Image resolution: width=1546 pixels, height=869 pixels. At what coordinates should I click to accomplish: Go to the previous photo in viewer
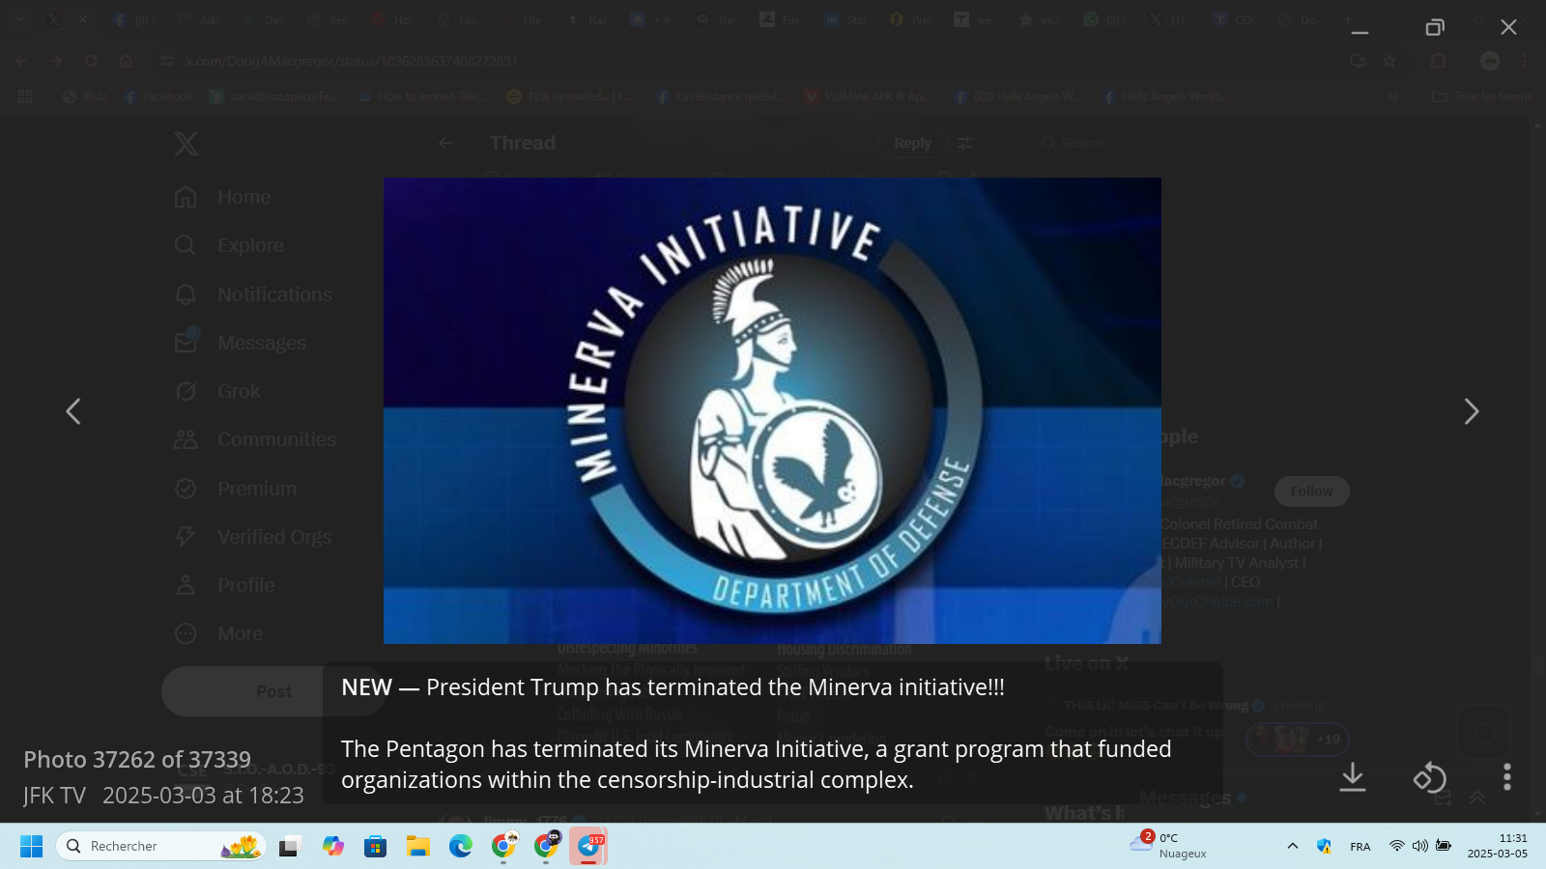point(73,411)
